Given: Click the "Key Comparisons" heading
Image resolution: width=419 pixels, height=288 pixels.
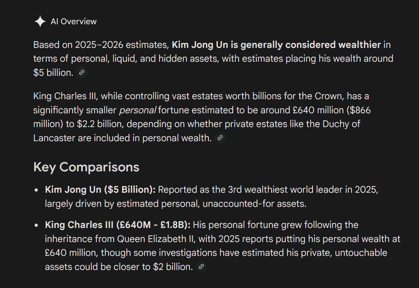Looking at the screenshot, I should tap(86, 167).
